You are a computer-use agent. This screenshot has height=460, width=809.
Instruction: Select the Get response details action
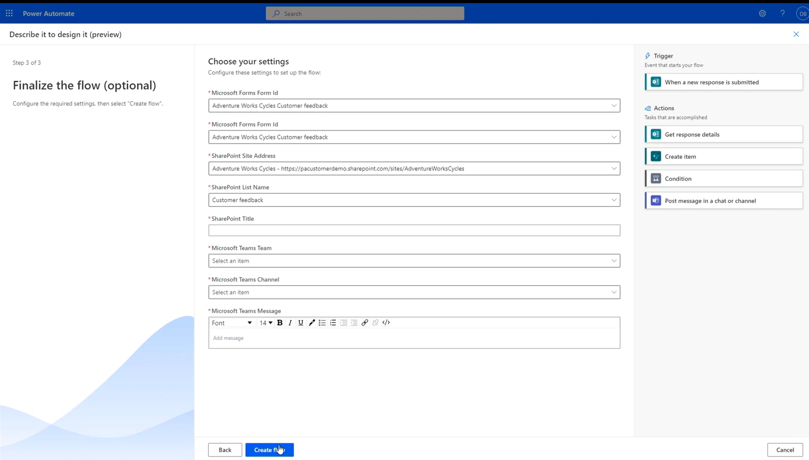(x=724, y=134)
